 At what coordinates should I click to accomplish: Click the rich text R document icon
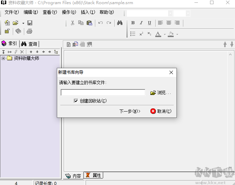[x=75, y=44]
